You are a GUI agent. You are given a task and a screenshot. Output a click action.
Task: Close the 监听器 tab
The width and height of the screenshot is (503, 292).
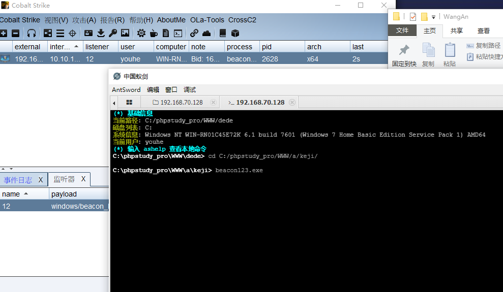tap(83, 179)
